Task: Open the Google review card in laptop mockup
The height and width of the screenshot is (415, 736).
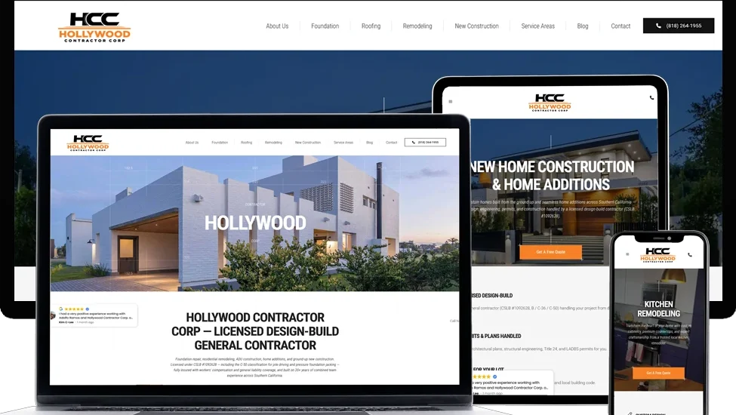Action: [94, 315]
